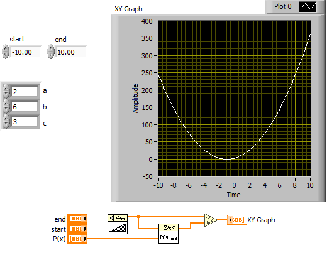Click the Amplitude y-axis label
The width and height of the screenshot is (327, 255).
pos(135,99)
